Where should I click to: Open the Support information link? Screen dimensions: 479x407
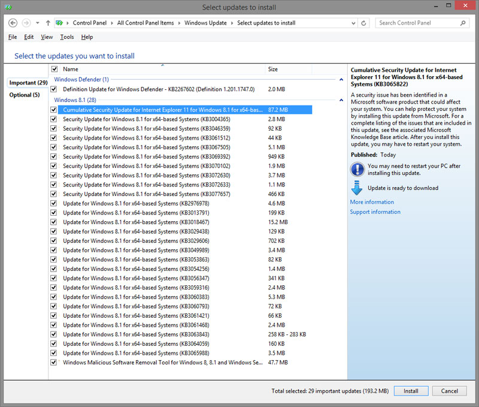pos(375,212)
